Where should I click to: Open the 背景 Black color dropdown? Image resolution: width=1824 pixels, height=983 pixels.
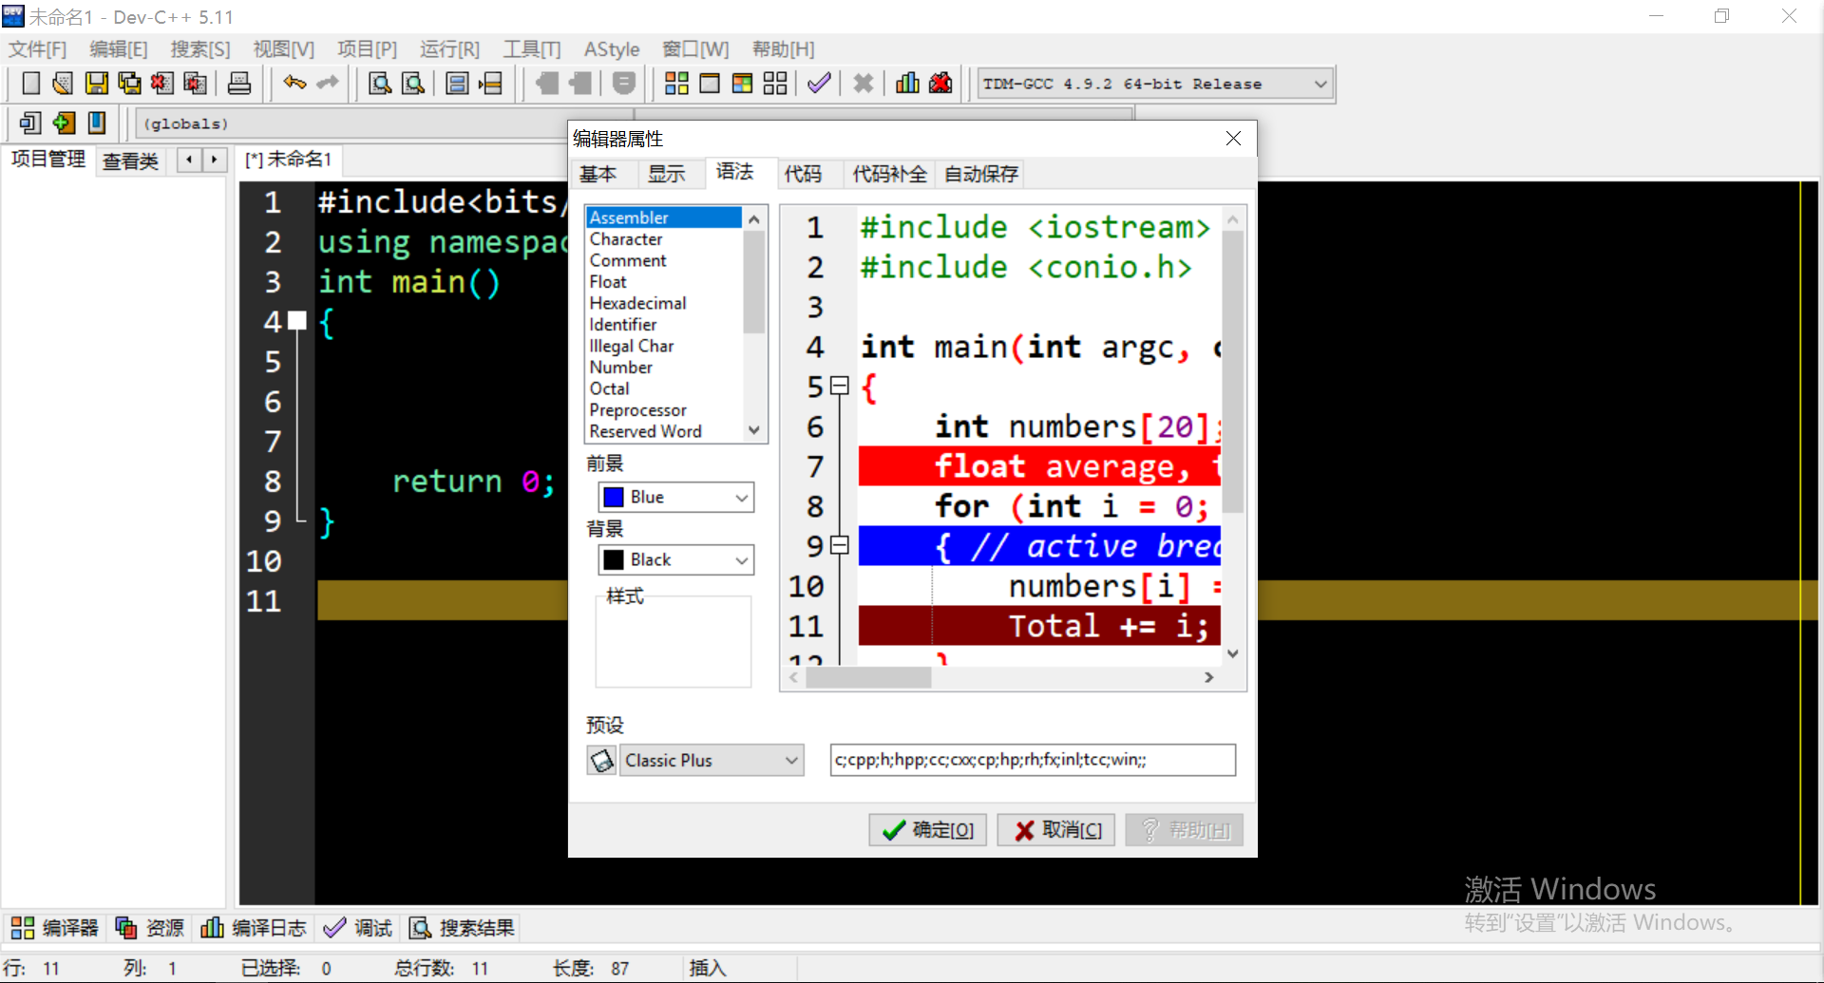pyautogui.click(x=676, y=559)
